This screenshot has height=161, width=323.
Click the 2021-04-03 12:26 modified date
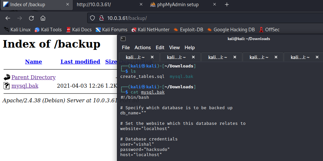(80, 86)
